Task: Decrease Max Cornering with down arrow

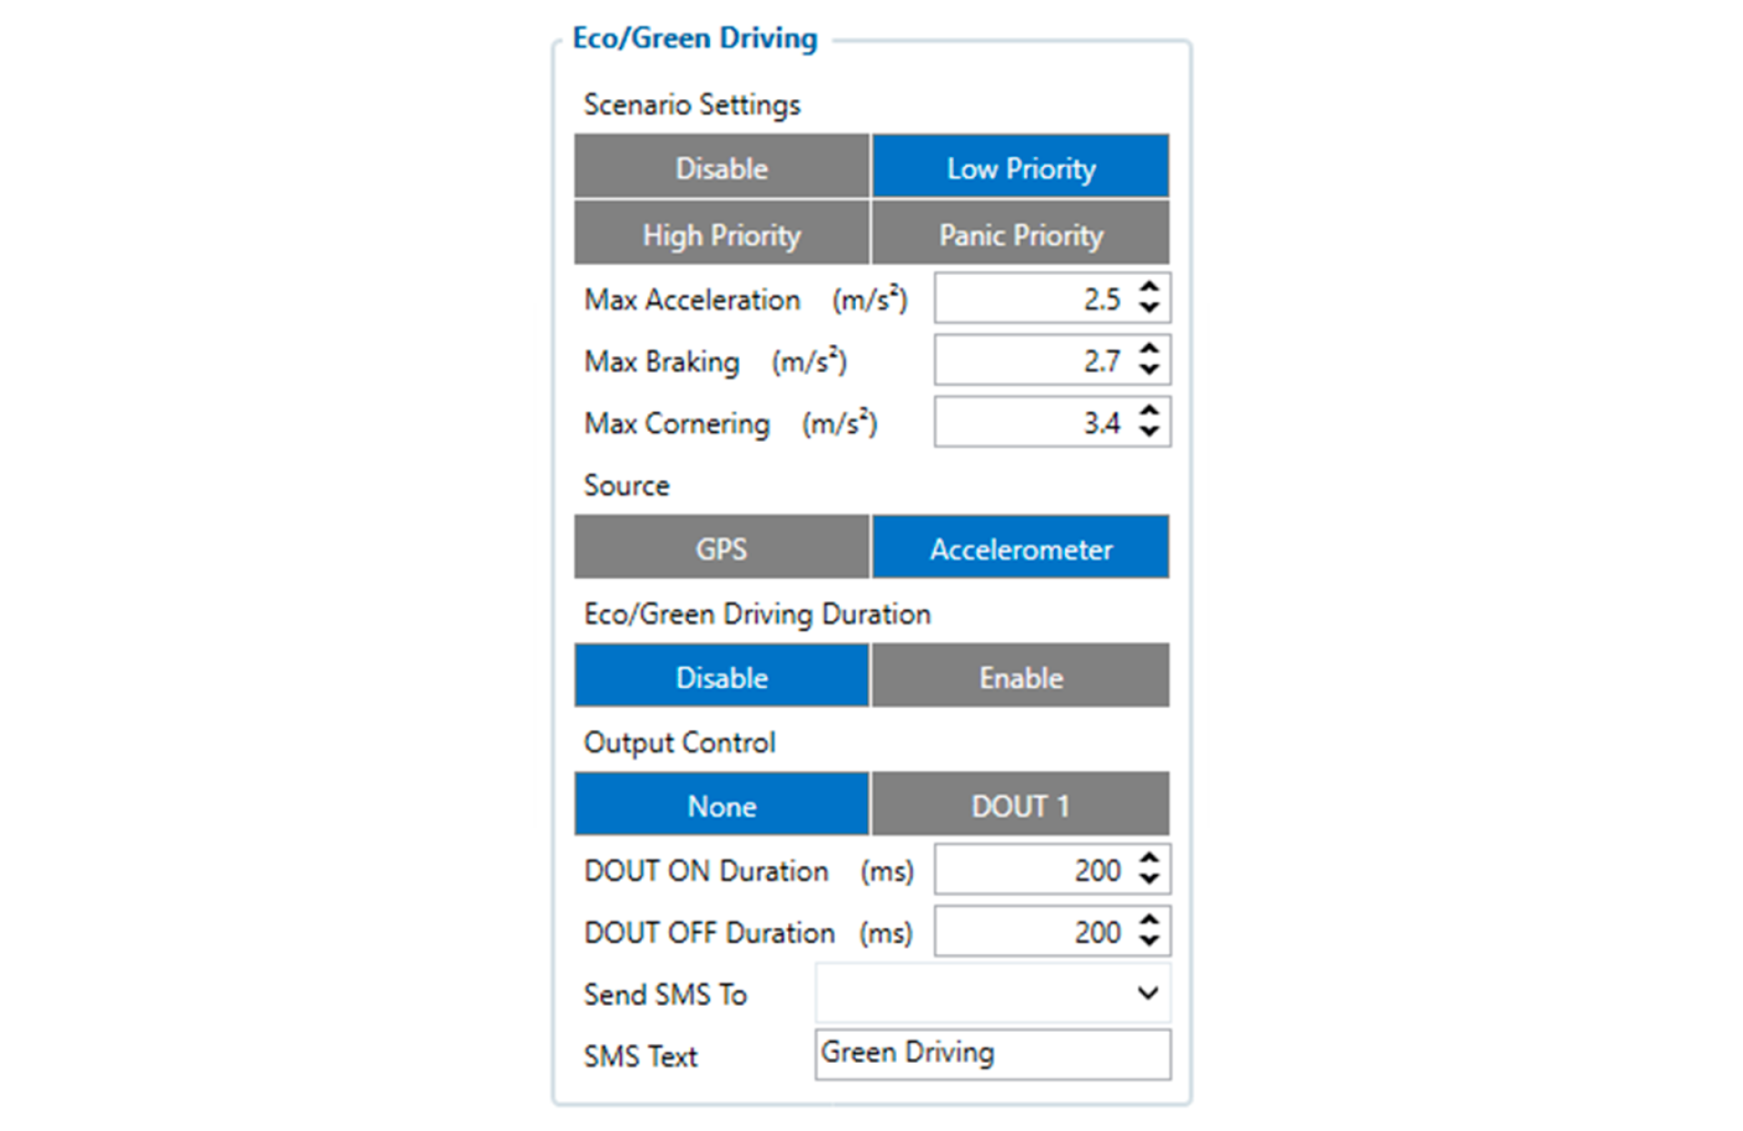Action: pyautogui.click(x=1149, y=431)
